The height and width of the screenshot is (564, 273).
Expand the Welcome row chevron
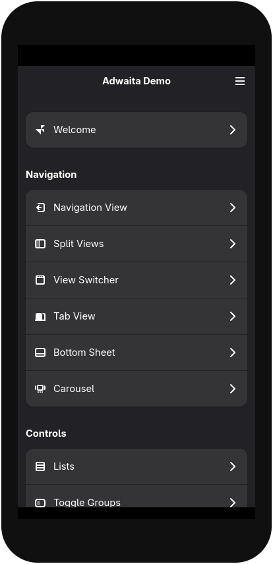click(x=233, y=130)
